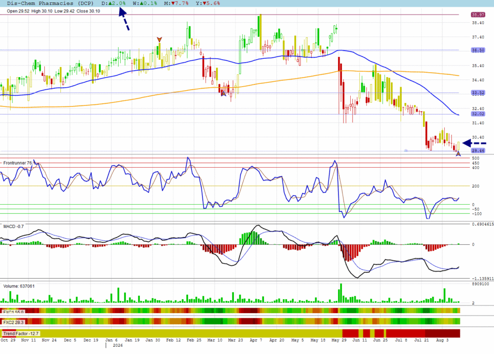The width and height of the screenshot is (494, 354).
Task: Click the highlighted 38.97 resistance price label
Action: 478,14
